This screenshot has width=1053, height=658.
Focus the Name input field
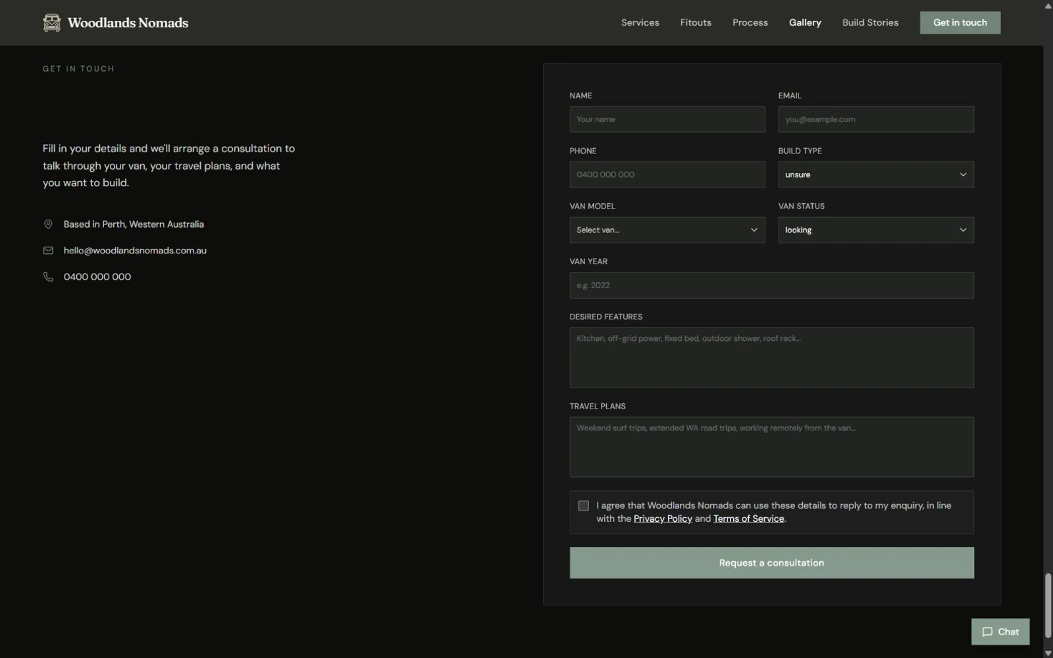[667, 120]
